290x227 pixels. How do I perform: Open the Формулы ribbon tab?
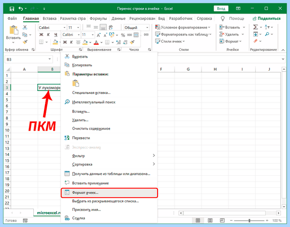[x=98, y=18]
